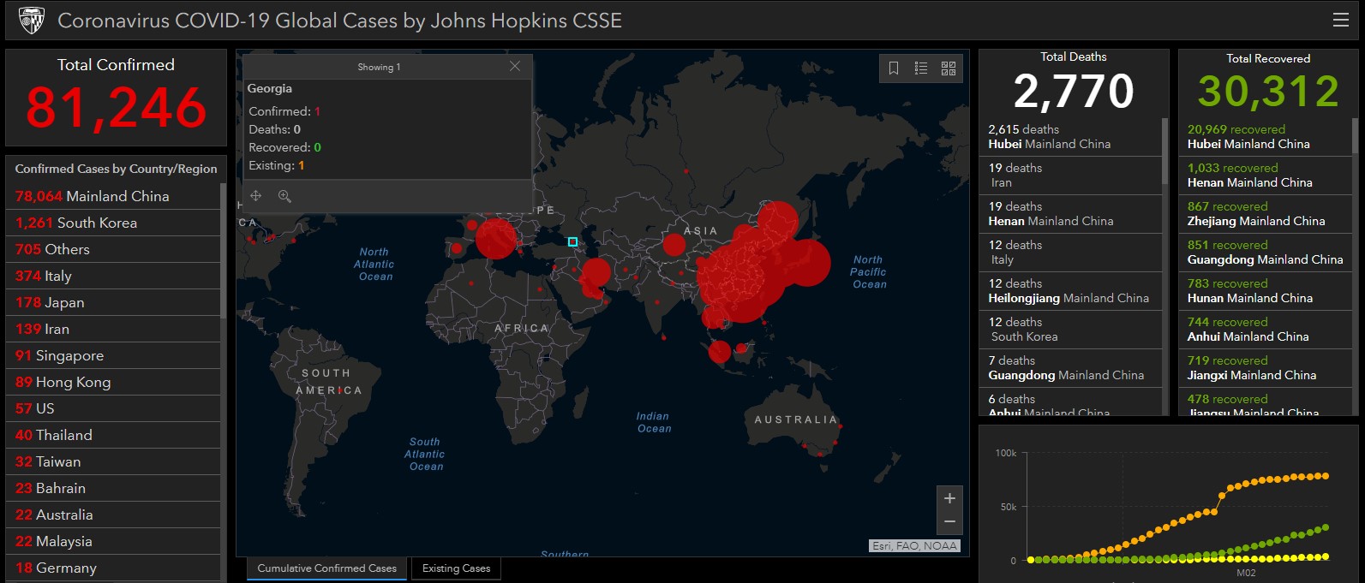The width and height of the screenshot is (1365, 583).
Task: Click Zhejiang recovered entry
Action: [1256, 214]
